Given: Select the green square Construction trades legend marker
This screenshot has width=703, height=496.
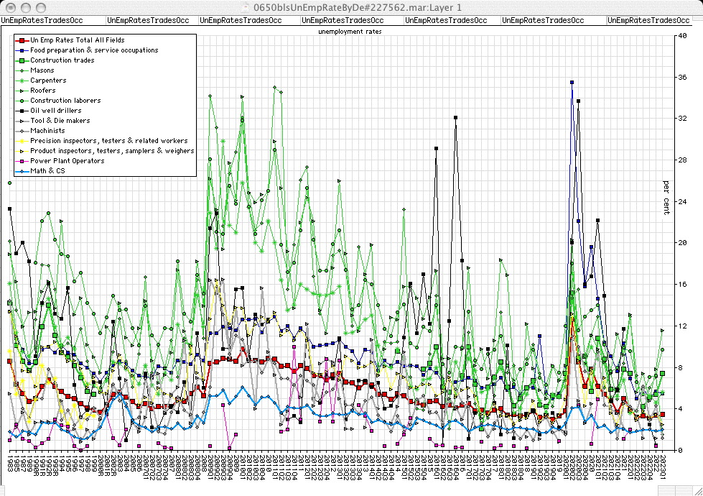Looking at the screenshot, I should (x=23, y=60).
